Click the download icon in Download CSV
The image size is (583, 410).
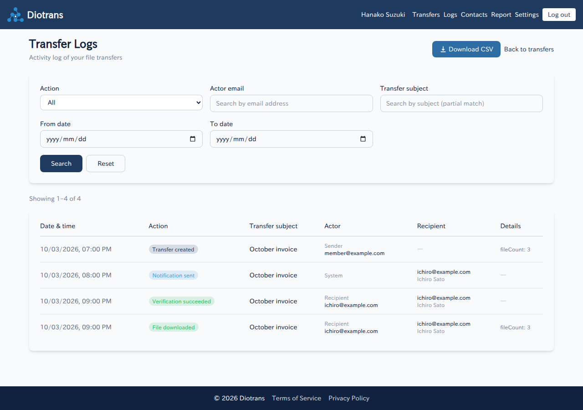tap(443, 49)
